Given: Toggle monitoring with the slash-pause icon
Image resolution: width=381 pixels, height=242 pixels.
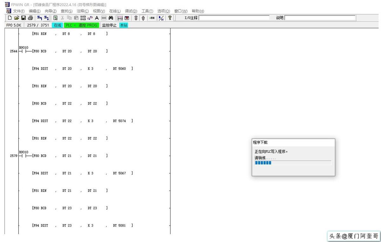Looking at the screenshot, I should 161,18.
